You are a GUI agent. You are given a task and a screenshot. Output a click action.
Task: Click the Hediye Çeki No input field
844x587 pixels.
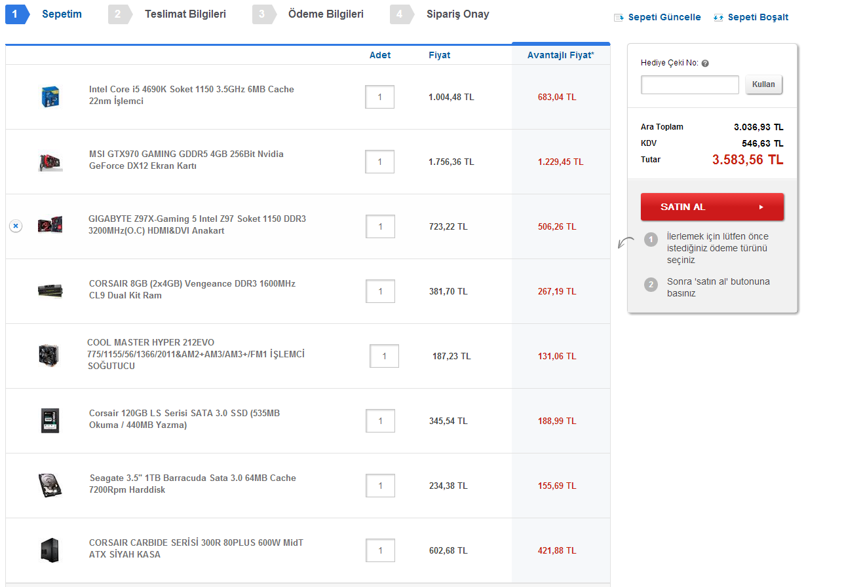tap(689, 84)
